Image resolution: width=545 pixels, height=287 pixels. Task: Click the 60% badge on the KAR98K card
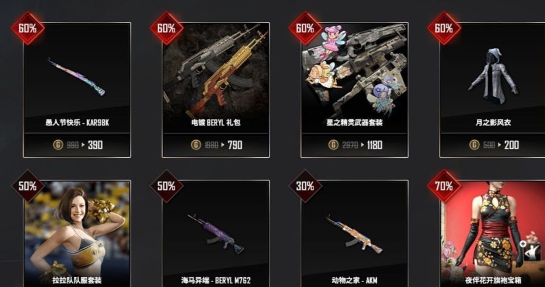pos(27,28)
